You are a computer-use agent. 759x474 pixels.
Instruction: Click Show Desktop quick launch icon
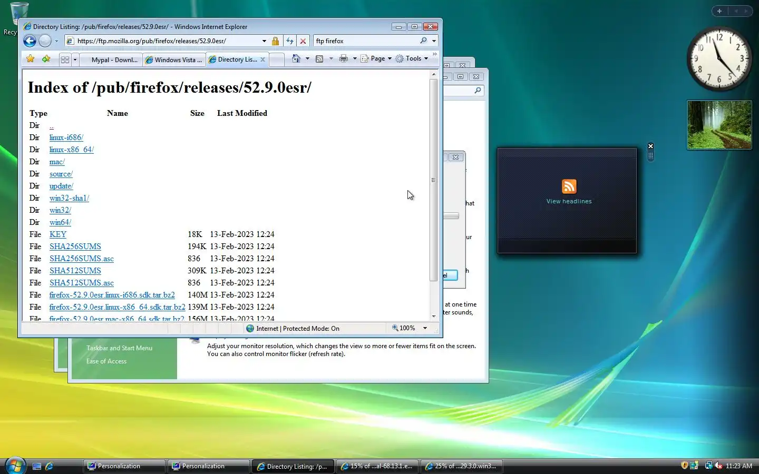[37, 466]
